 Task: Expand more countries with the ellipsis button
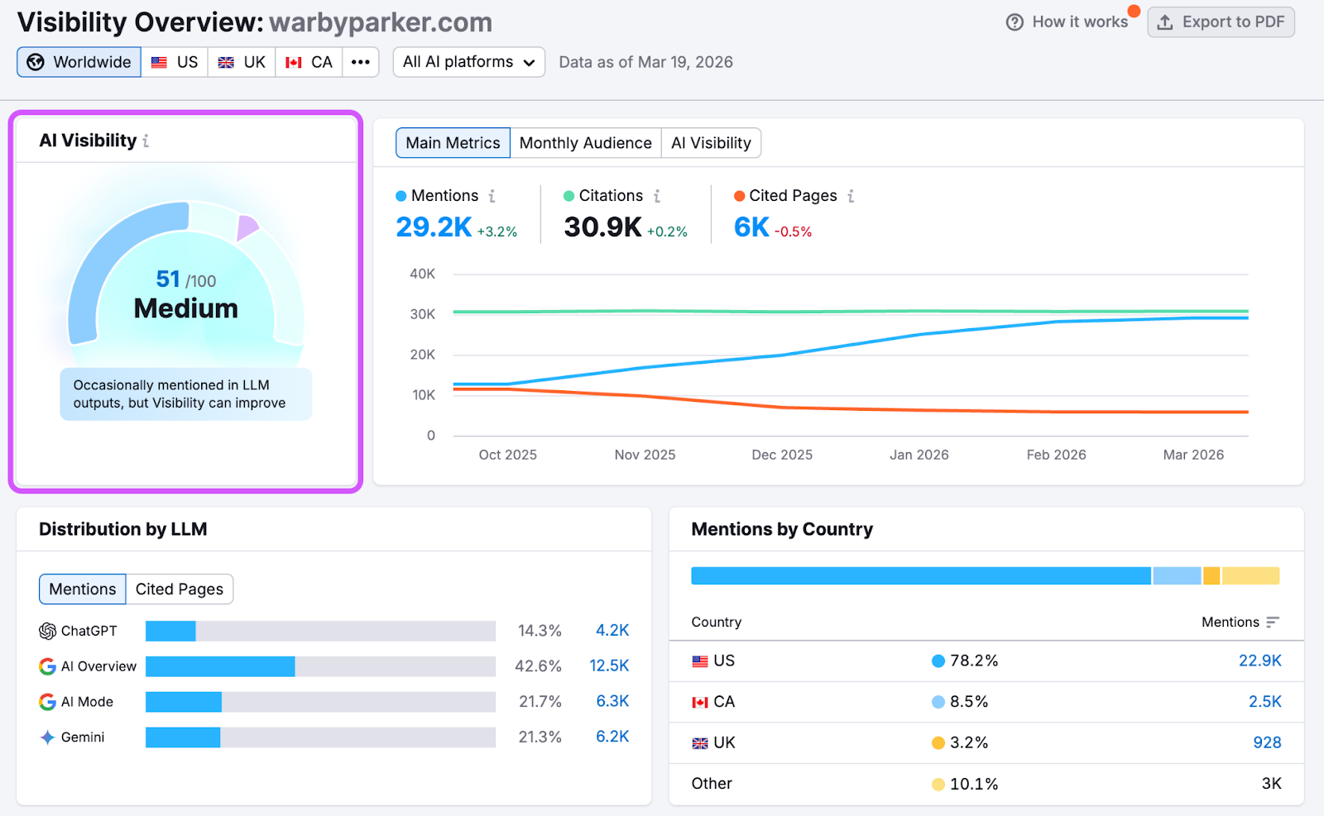click(360, 62)
